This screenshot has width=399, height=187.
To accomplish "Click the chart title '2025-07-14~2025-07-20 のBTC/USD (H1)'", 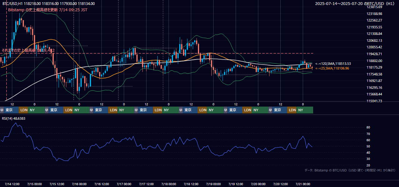I will 355,4.
